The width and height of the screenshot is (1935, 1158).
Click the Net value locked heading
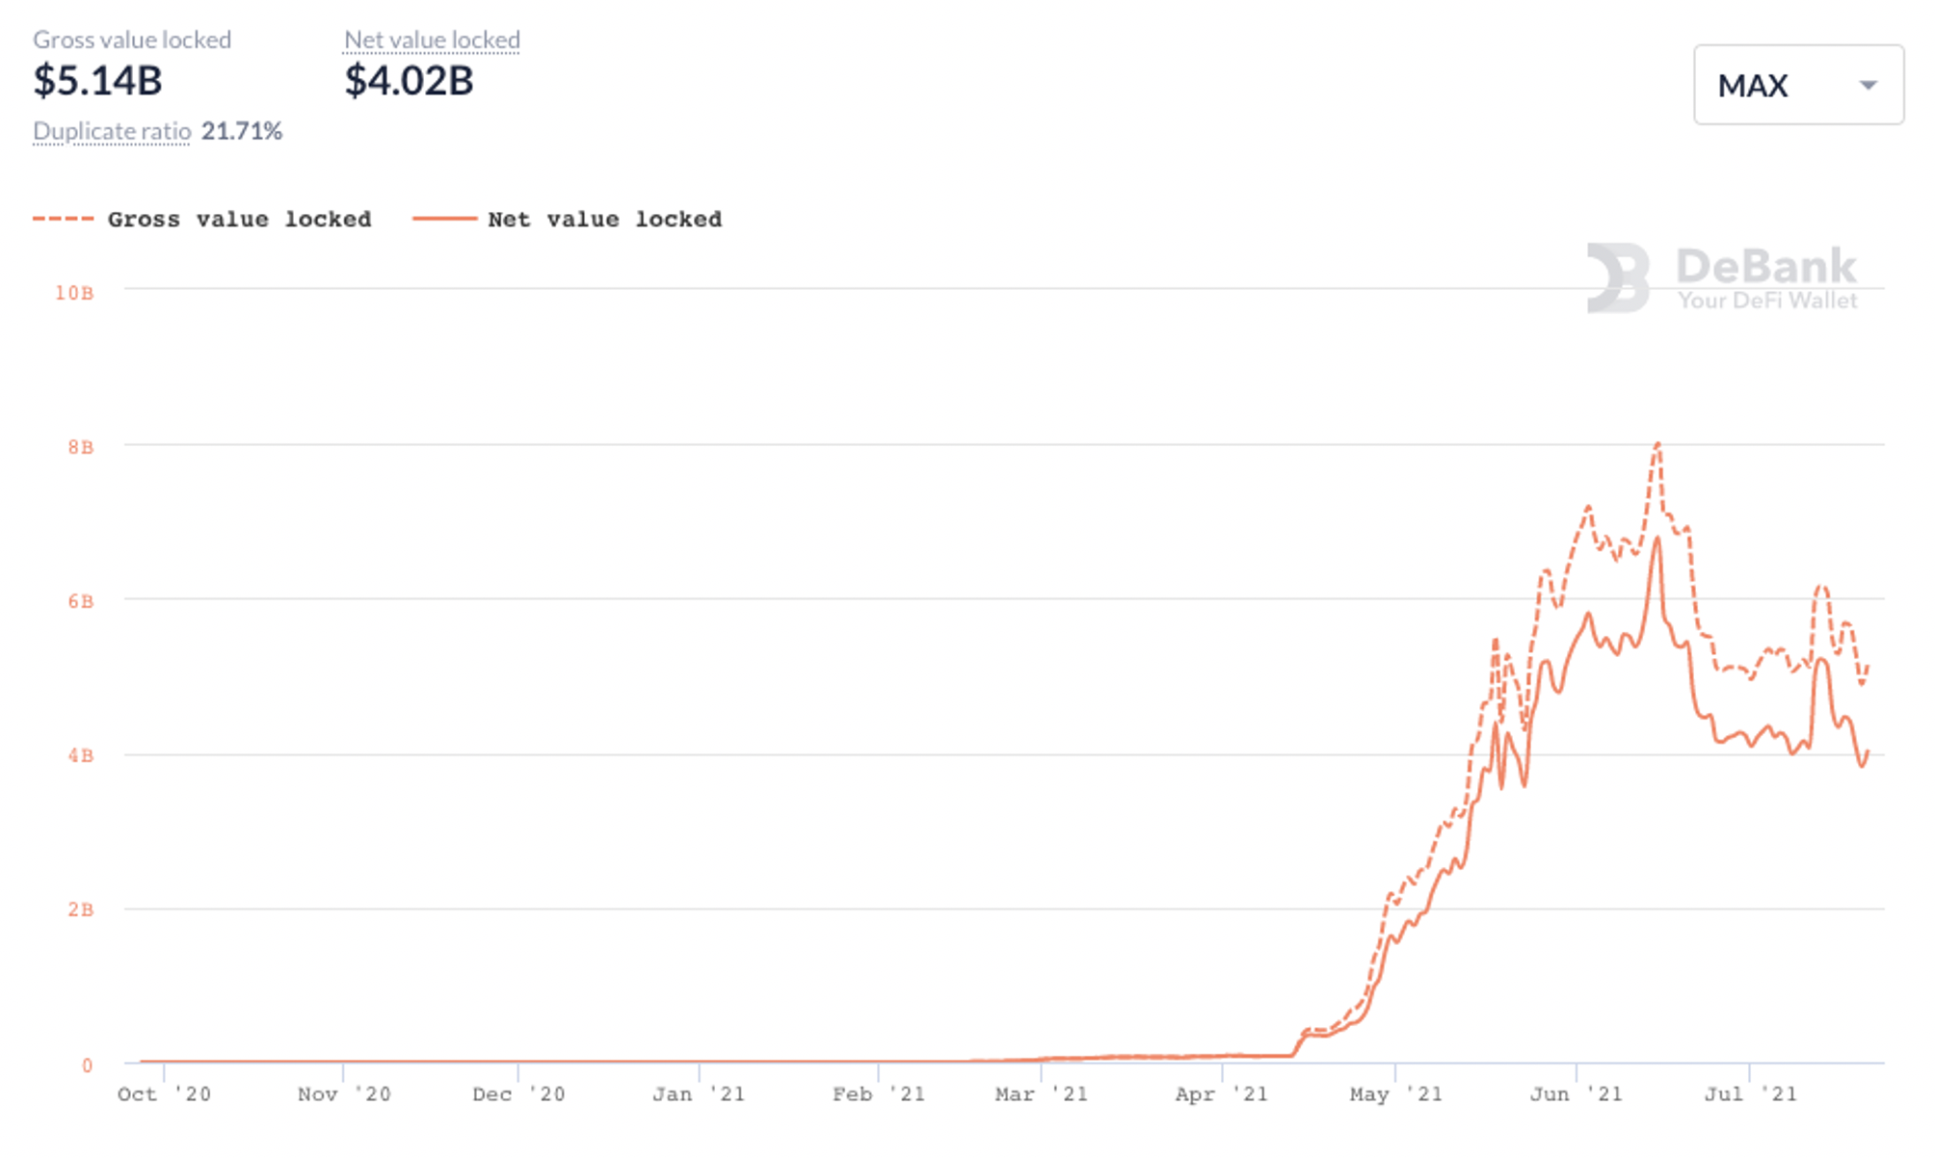432,39
